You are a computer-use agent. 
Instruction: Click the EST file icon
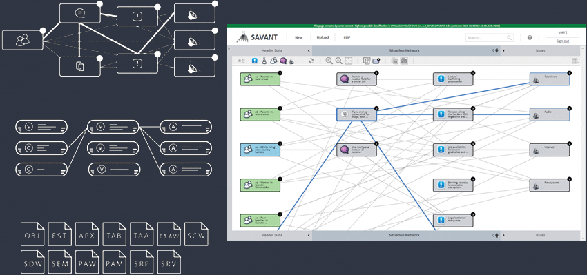(59, 234)
